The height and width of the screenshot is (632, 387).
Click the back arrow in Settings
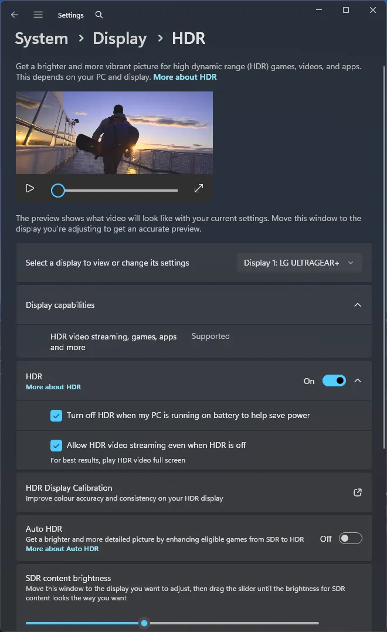point(15,15)
